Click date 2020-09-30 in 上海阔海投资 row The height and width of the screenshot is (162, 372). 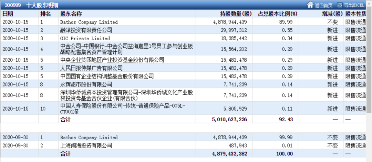(x=15, y=145)
